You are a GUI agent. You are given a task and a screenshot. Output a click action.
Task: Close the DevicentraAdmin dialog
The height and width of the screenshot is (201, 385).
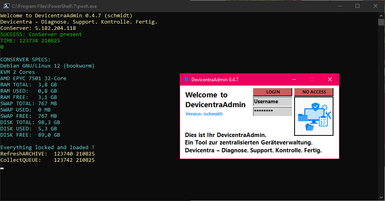pyautogui.click(x=330, y=79)
